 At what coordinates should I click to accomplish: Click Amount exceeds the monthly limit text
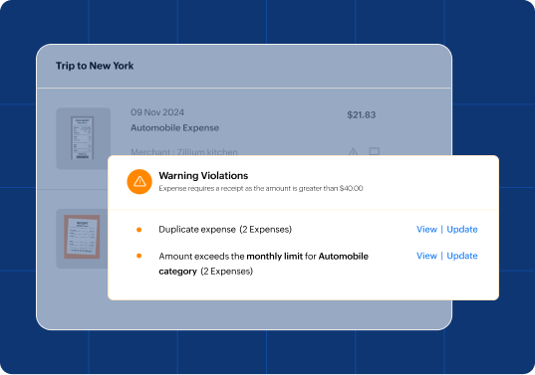coord(263,264)
